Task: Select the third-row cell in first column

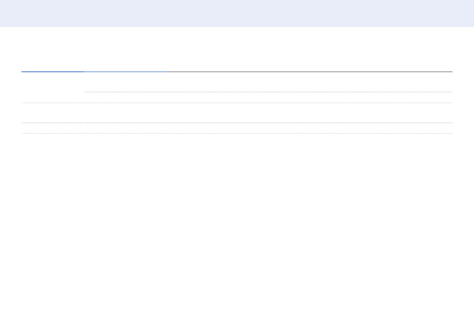Action: [52, 113]
